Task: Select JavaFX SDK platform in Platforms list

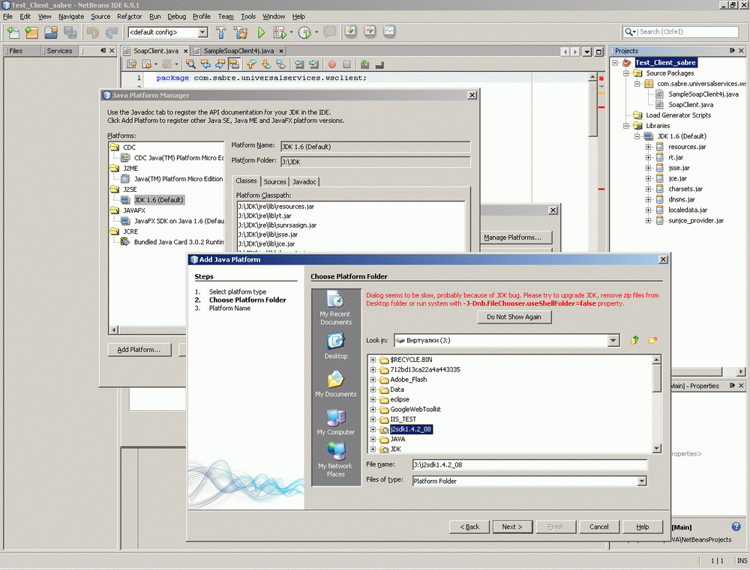Action: (x=179, y=221)
